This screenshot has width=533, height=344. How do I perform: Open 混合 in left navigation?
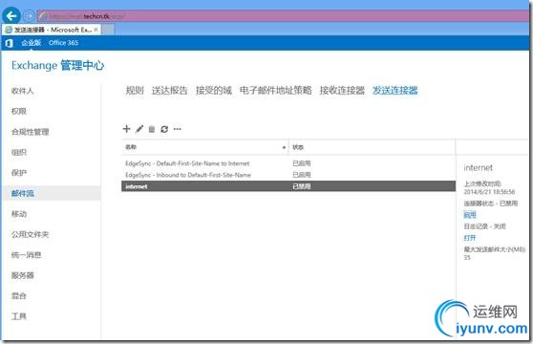click(19, 295)
